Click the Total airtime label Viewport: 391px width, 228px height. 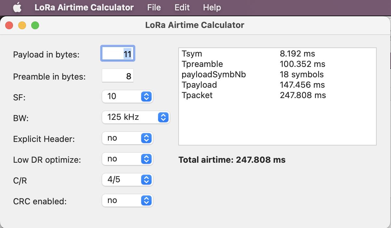pyautogui.click(x=232, y=160)
